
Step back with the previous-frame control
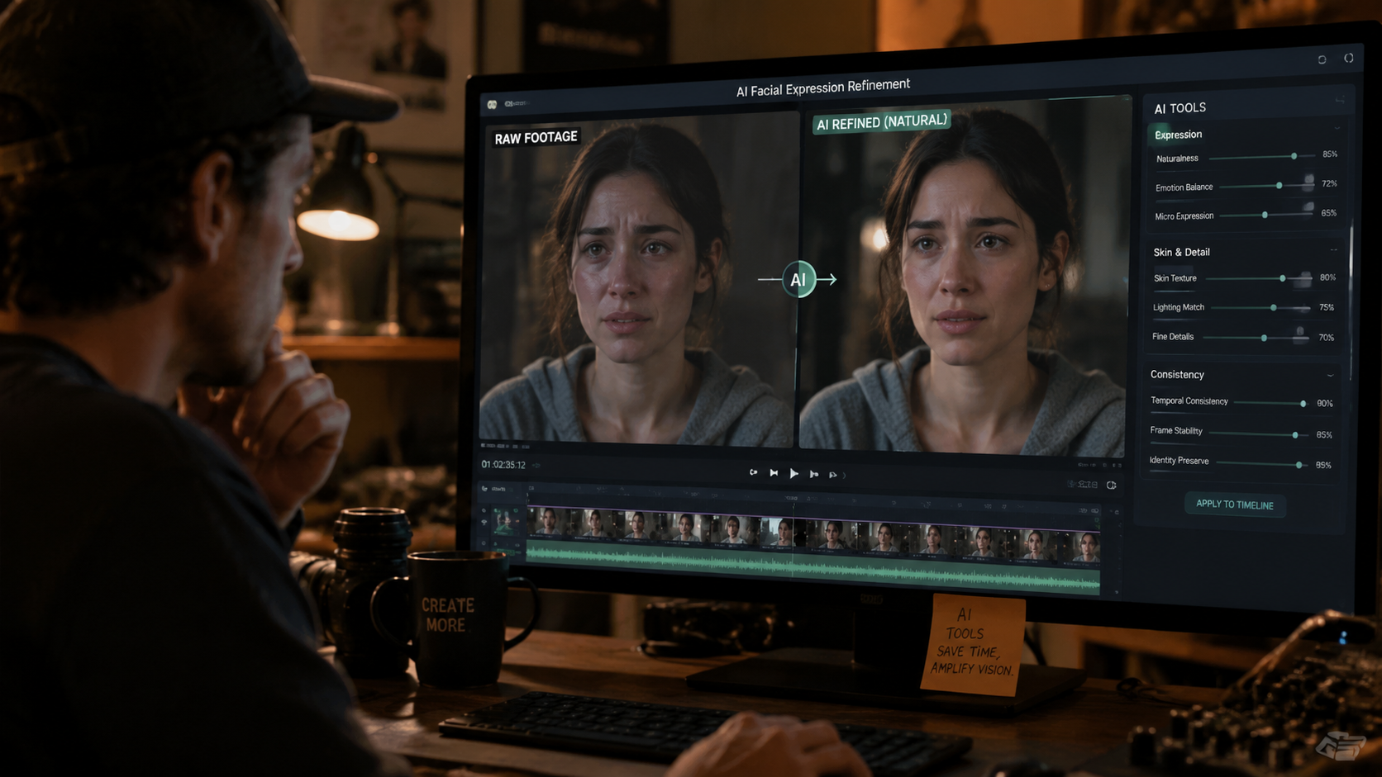[774, 473]
